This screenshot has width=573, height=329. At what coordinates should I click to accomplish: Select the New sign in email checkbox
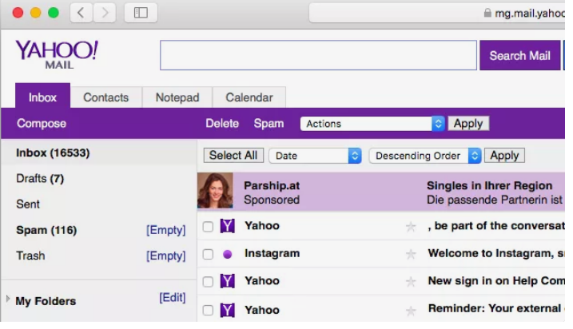coord(208,282)
